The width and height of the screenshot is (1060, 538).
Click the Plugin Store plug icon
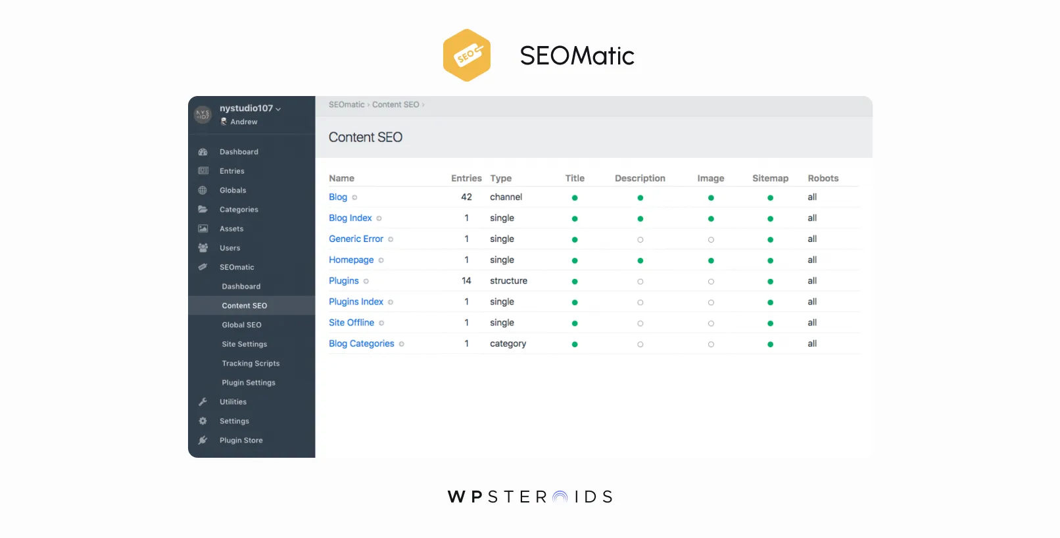coord(203,440)
